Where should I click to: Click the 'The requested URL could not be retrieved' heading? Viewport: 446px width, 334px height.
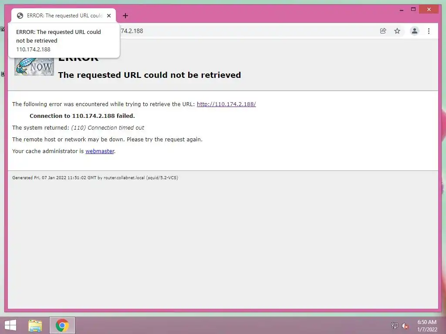tap(149, 75)
